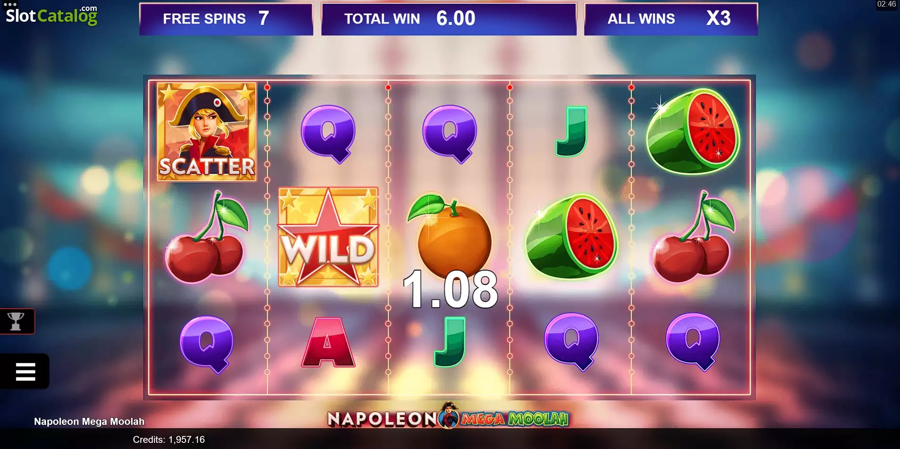Click the green J in bottom middle reel
Screen dimensions: 900x449
coord(450,342)
